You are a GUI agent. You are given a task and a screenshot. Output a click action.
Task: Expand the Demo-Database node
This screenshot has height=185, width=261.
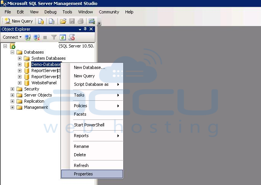[x=20, y=64]
